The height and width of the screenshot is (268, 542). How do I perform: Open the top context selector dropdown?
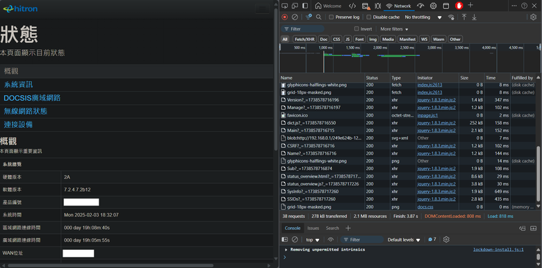coord(313,240)
